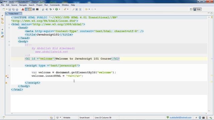Open the Back history dropdown arrow

(89, 9)
